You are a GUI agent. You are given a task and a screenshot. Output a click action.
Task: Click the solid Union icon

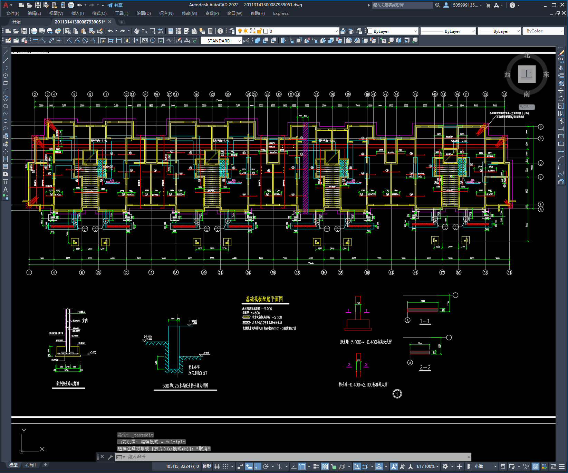(258, 40)
